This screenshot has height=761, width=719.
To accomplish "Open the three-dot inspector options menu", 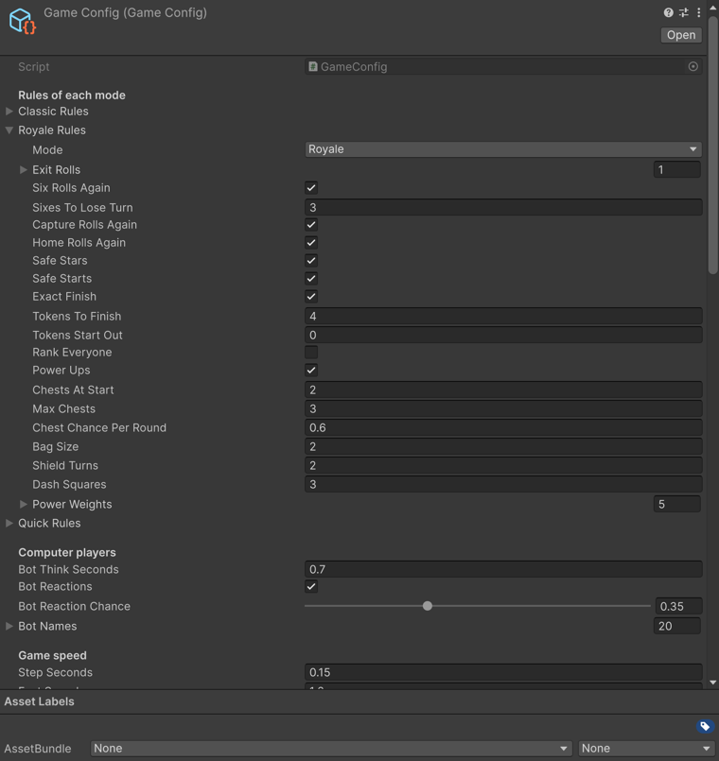I will point(698,12).
